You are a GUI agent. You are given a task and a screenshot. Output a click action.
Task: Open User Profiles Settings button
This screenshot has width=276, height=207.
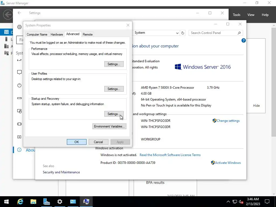tap(114, 89)
